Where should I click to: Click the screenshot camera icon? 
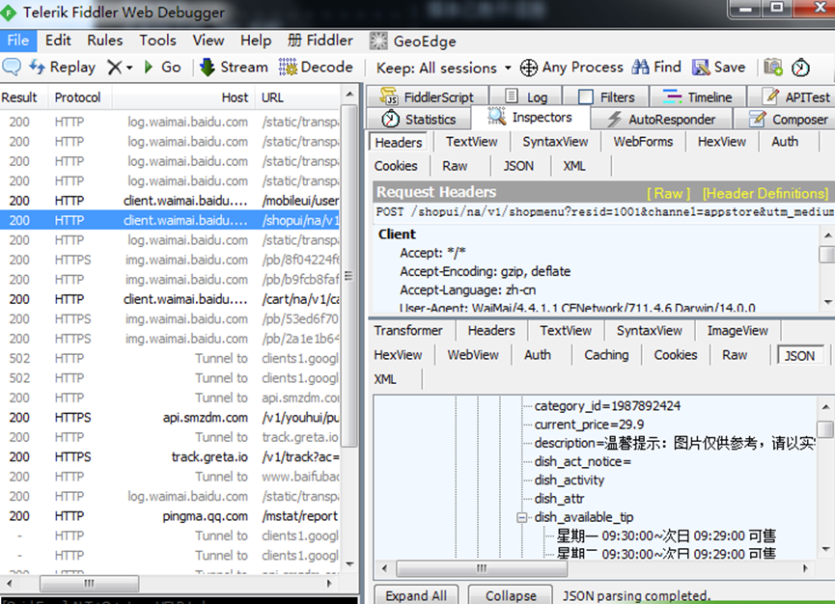tap(773, 67)
